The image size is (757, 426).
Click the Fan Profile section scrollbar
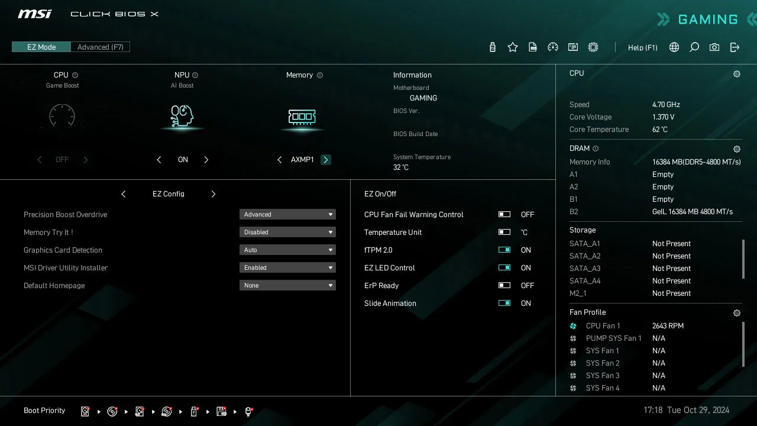coord(743,344)
